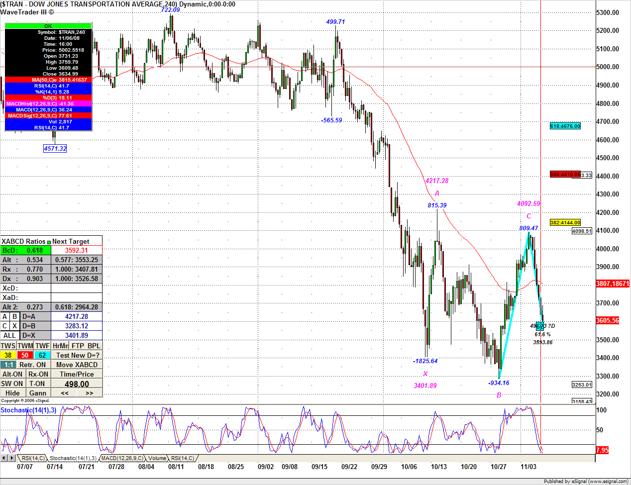Toggle the Rx-ON switch
Viewport: 631px width, 485px height.
pyautogui.click(x=38, y=374)
